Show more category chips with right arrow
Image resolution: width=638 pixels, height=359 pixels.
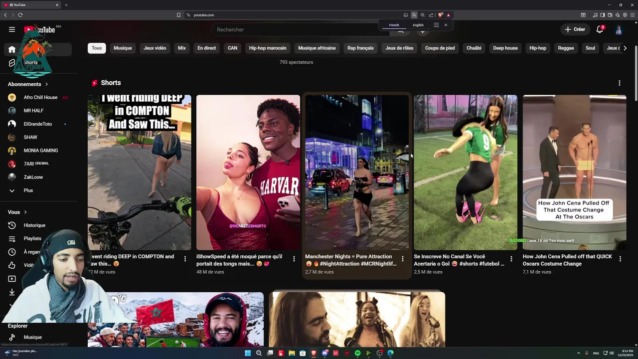[625, 48]
